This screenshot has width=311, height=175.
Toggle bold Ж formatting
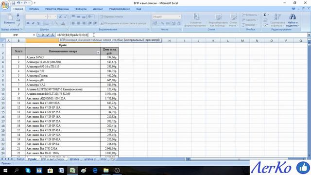click(28, 23)
